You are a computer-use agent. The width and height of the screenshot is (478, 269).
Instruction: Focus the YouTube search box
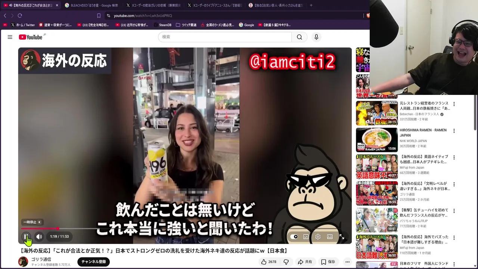pyautogui.click(x=225, y=37)
